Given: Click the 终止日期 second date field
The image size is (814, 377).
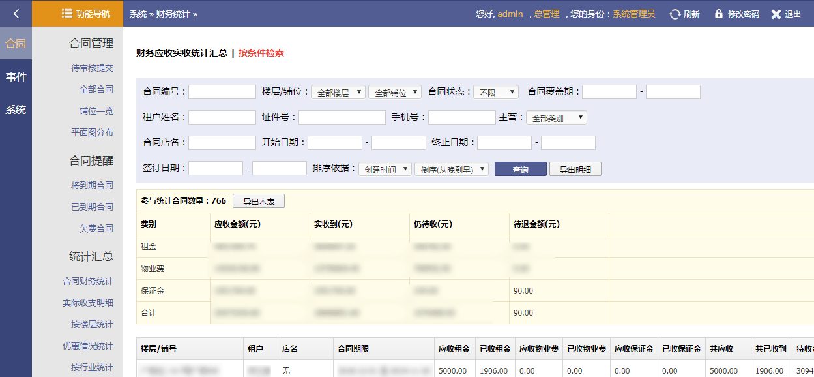Looking at the screenshot, I should point(568,143).
